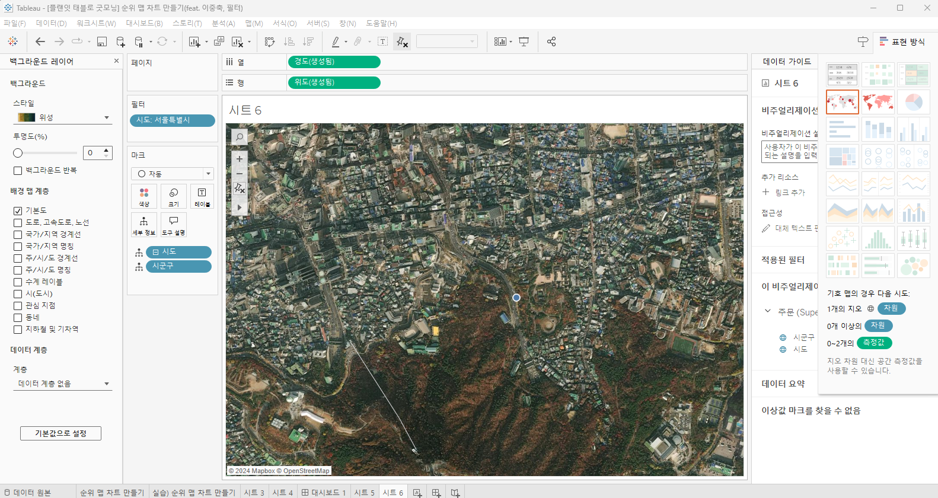Screen dimensions: 938x498
Task: Enable the 국가/지역 명칭 layer
Action: [x=18, y=246]
